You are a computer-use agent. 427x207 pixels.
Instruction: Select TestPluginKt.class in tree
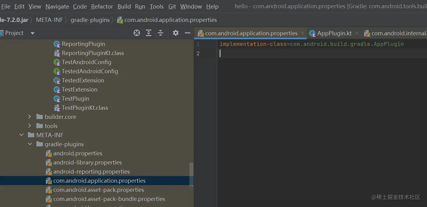click(85, 108)
